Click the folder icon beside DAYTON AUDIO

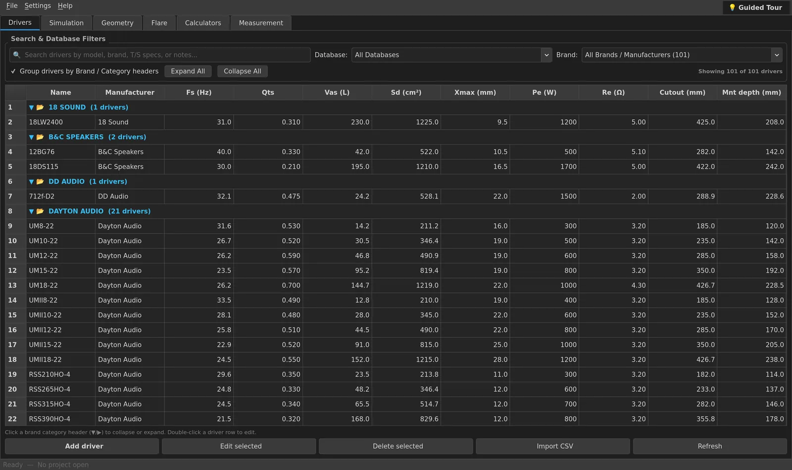click(x=40, y=211)
